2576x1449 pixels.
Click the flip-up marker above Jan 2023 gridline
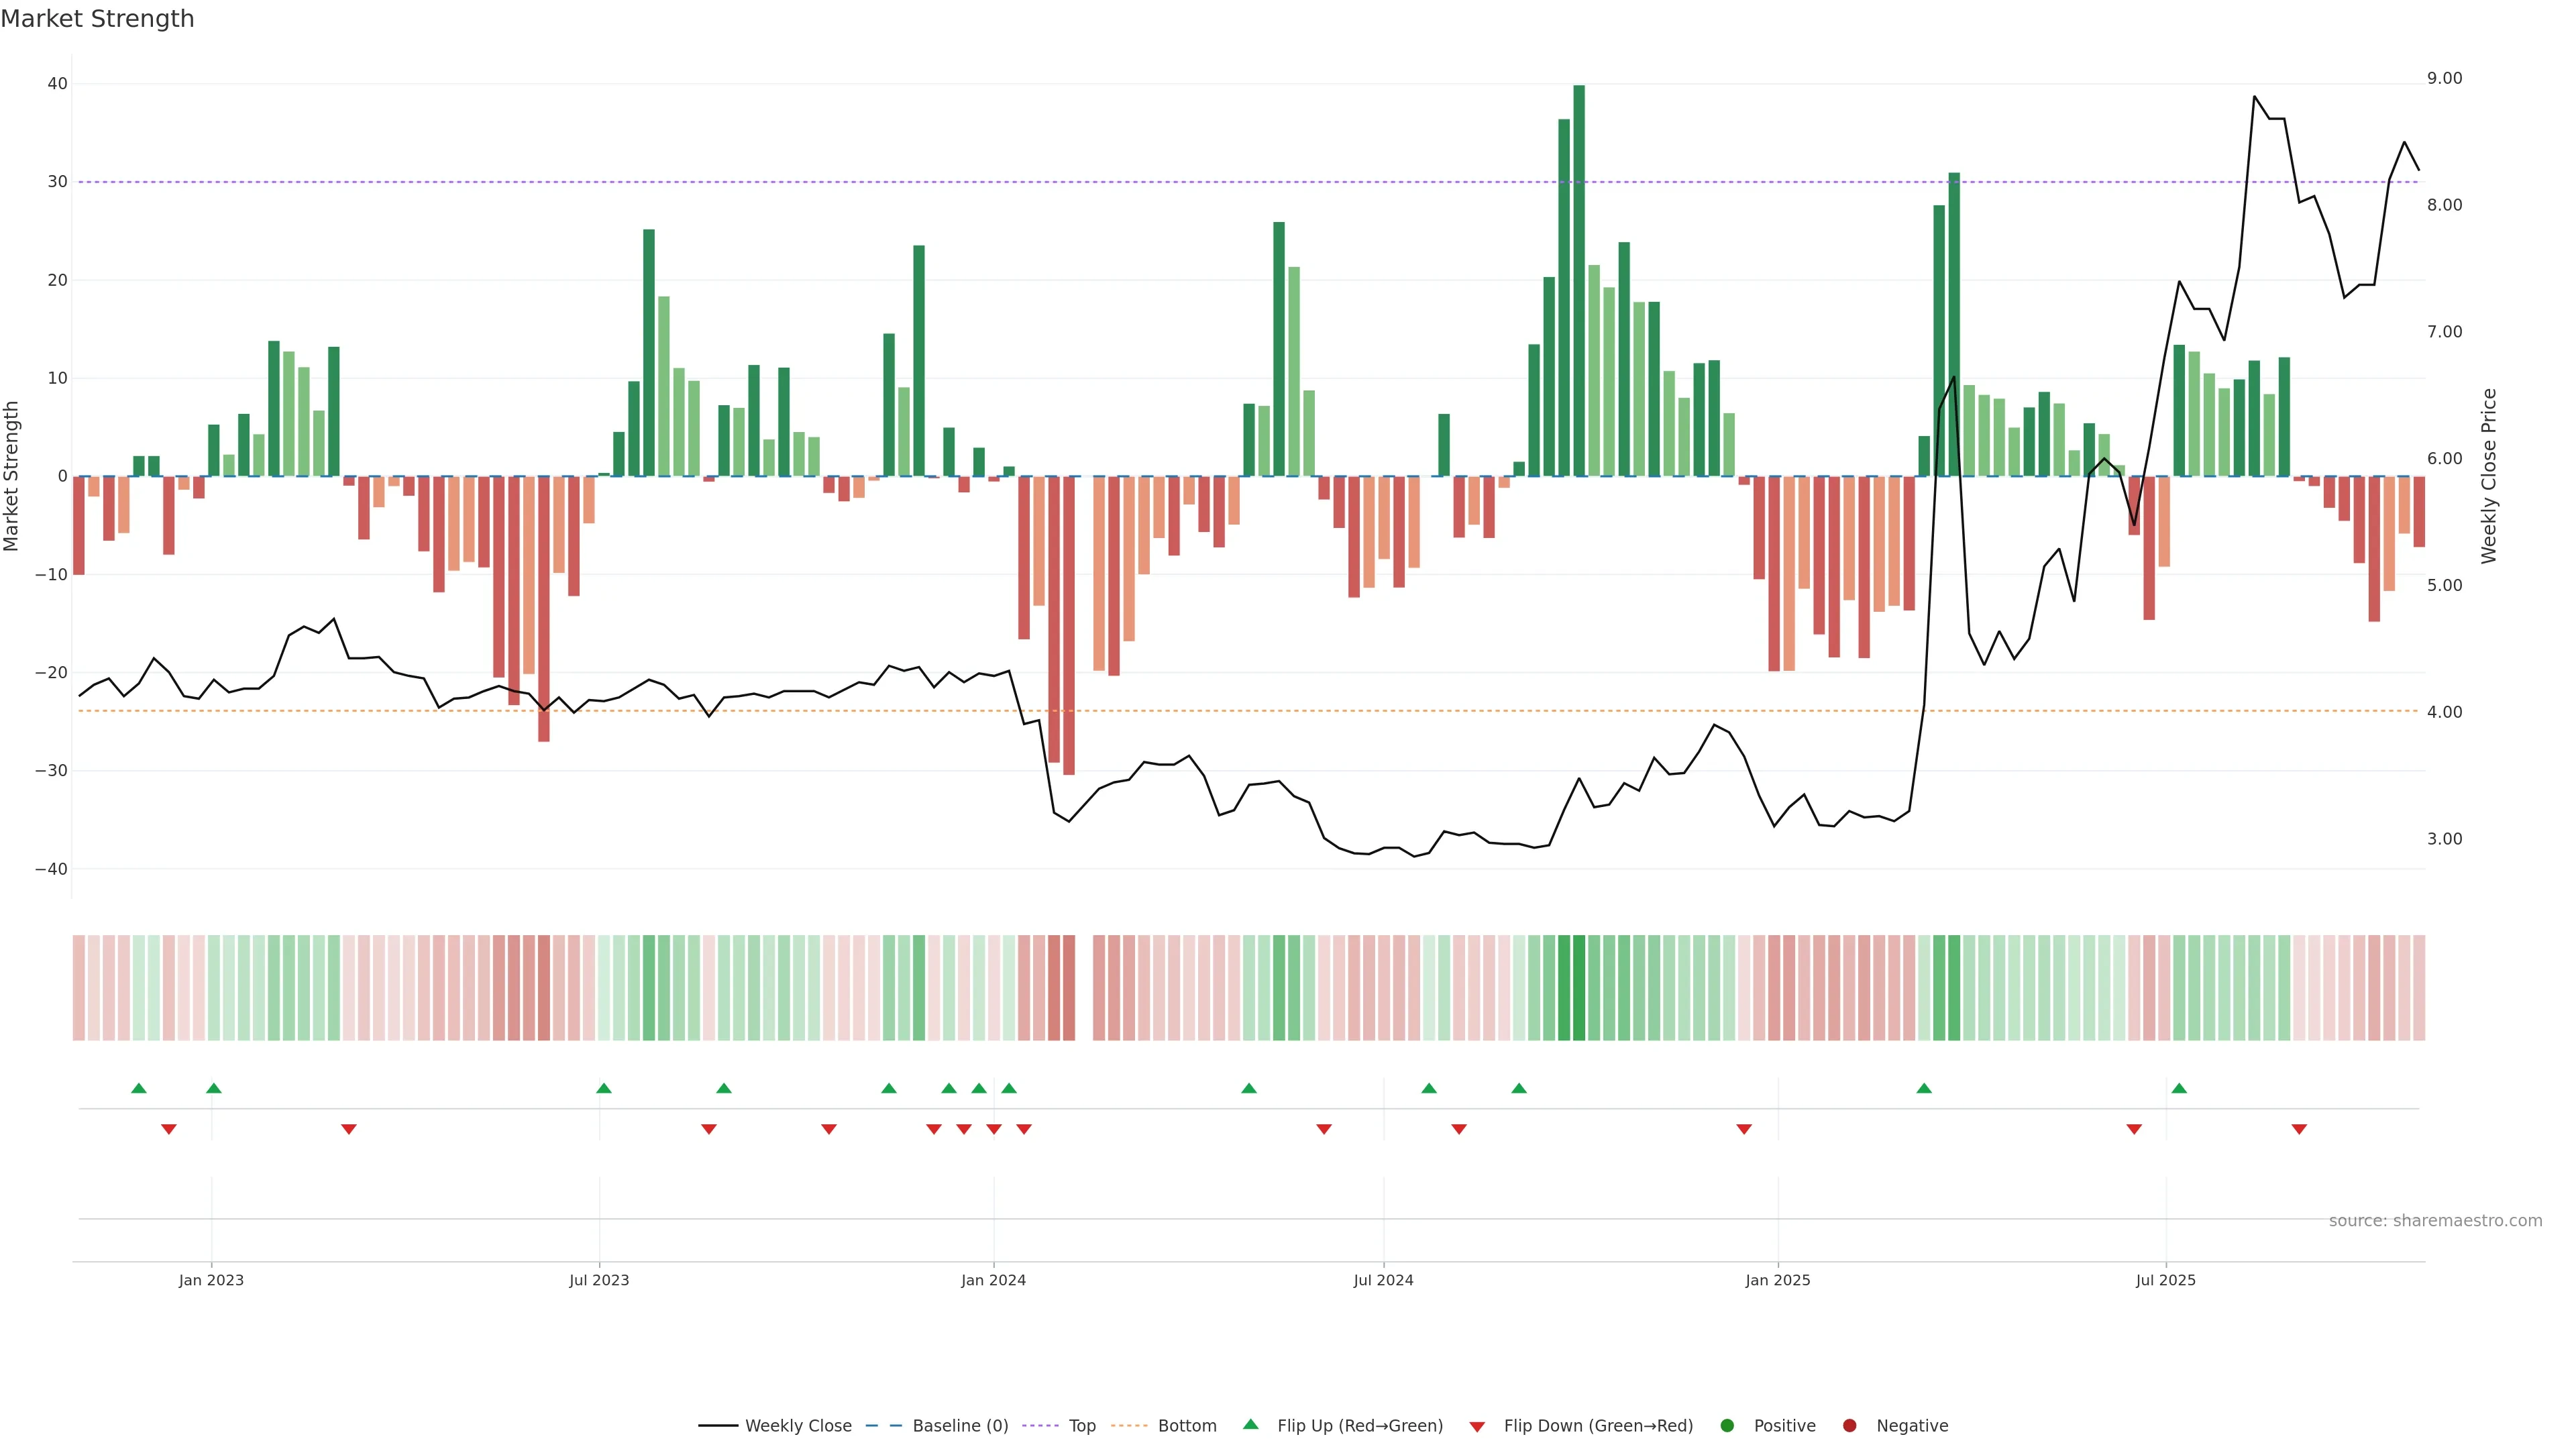(x=214, y=1088)
